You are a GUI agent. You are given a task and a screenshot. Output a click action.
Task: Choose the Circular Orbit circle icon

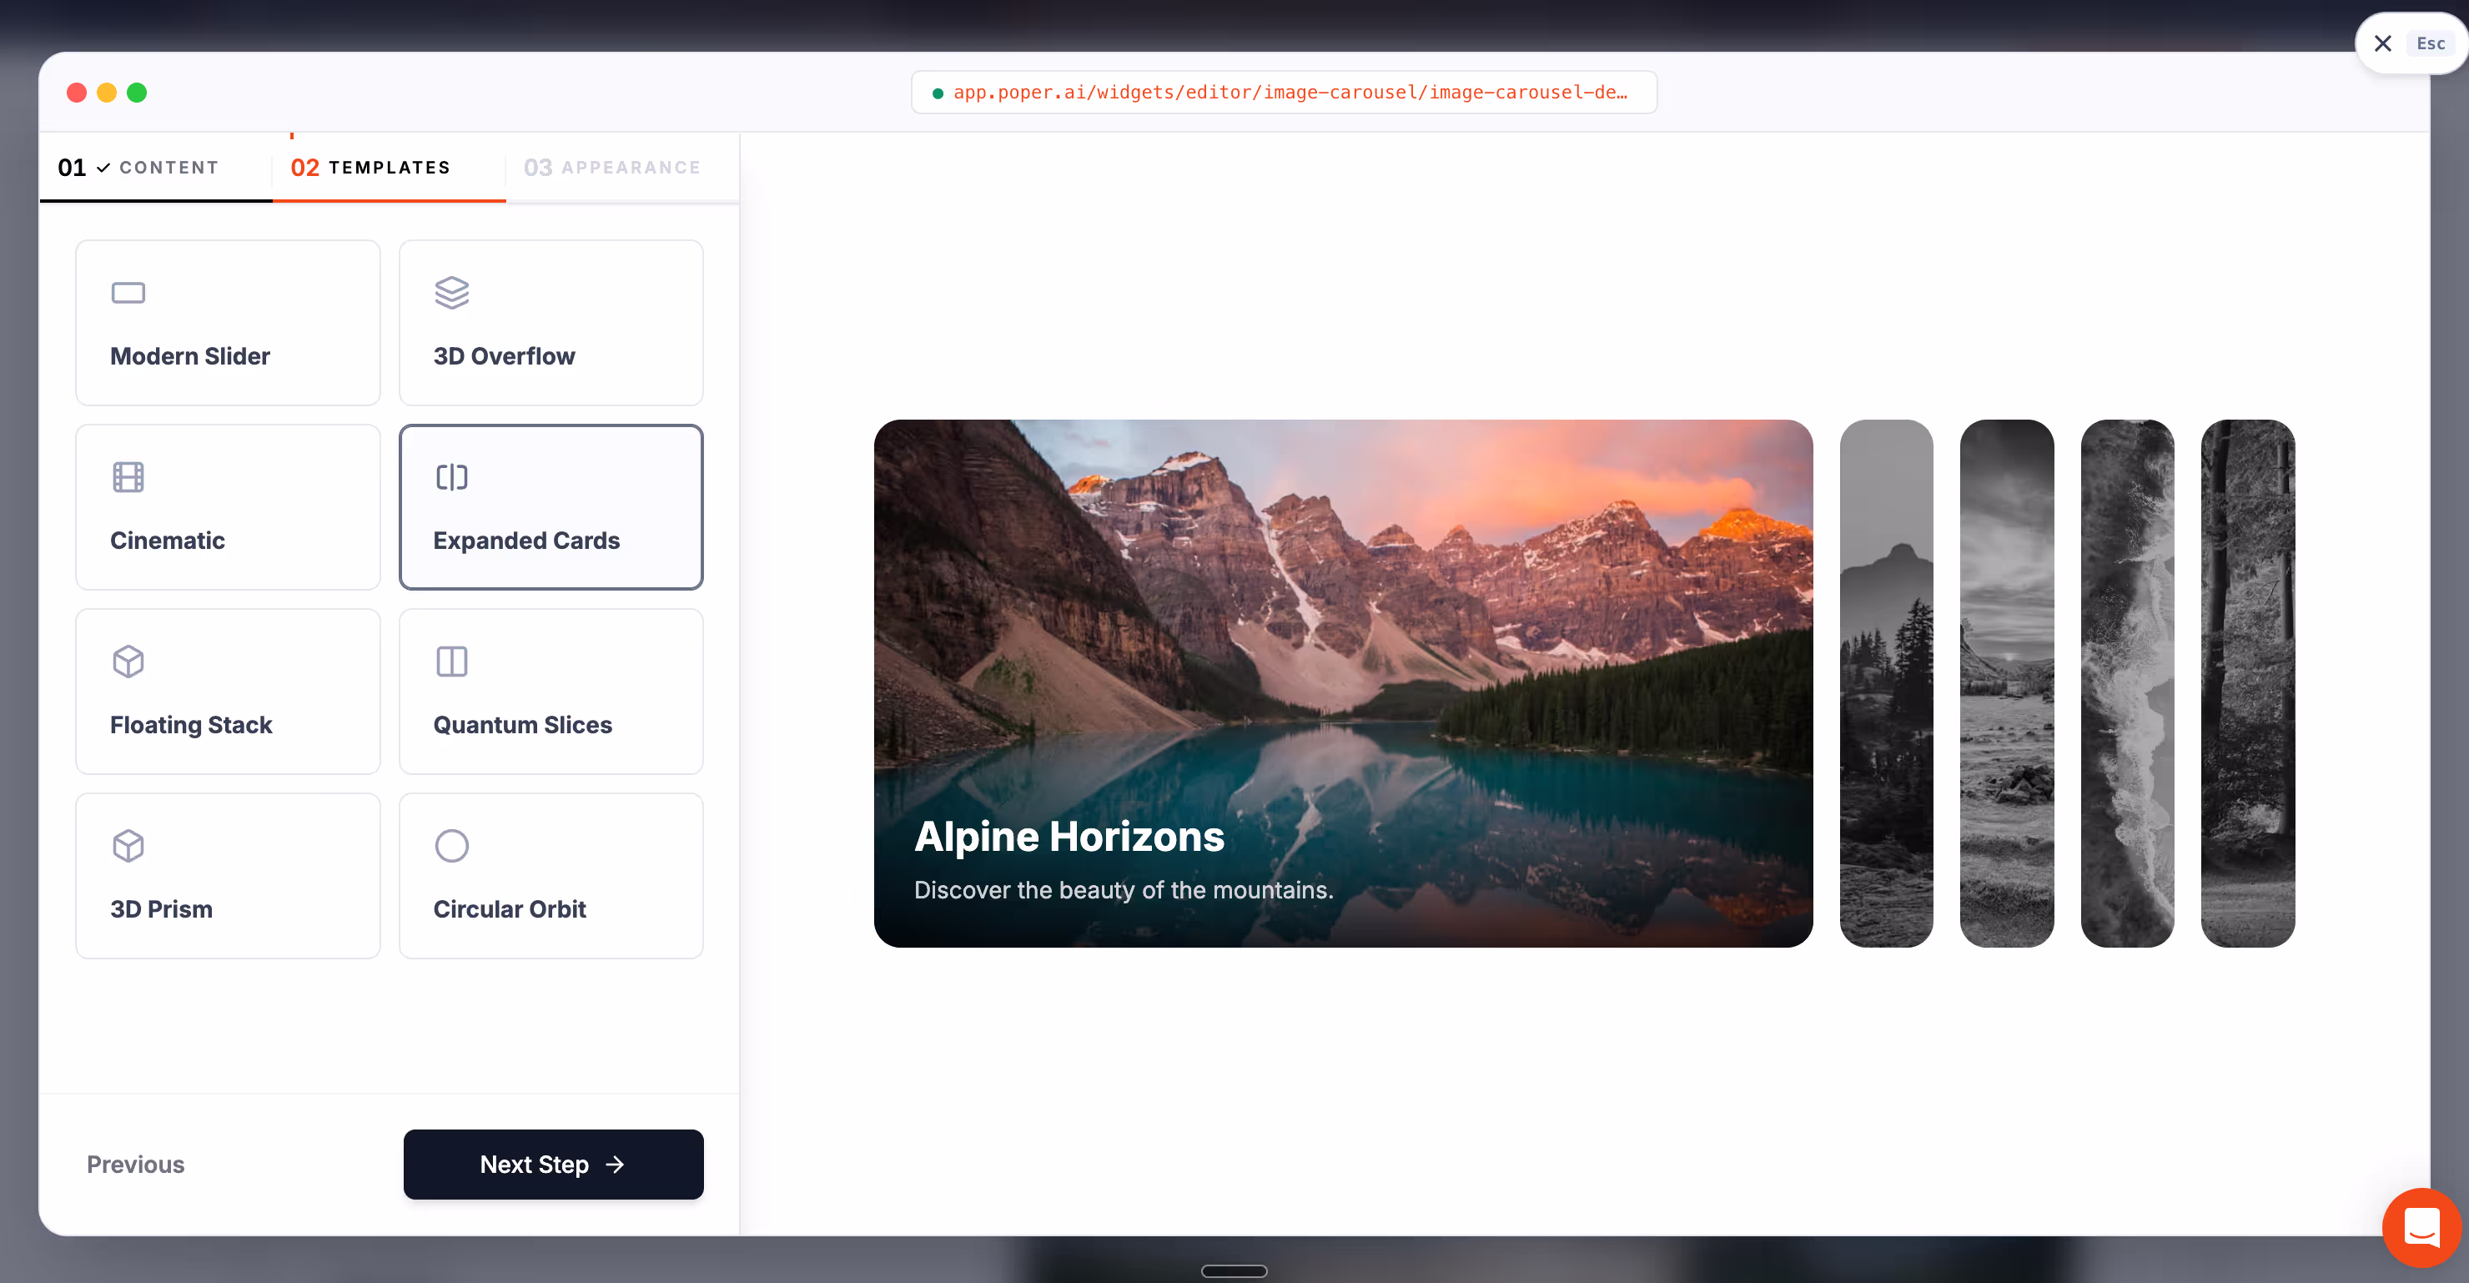pyautogui.click(x=451, y=846)
